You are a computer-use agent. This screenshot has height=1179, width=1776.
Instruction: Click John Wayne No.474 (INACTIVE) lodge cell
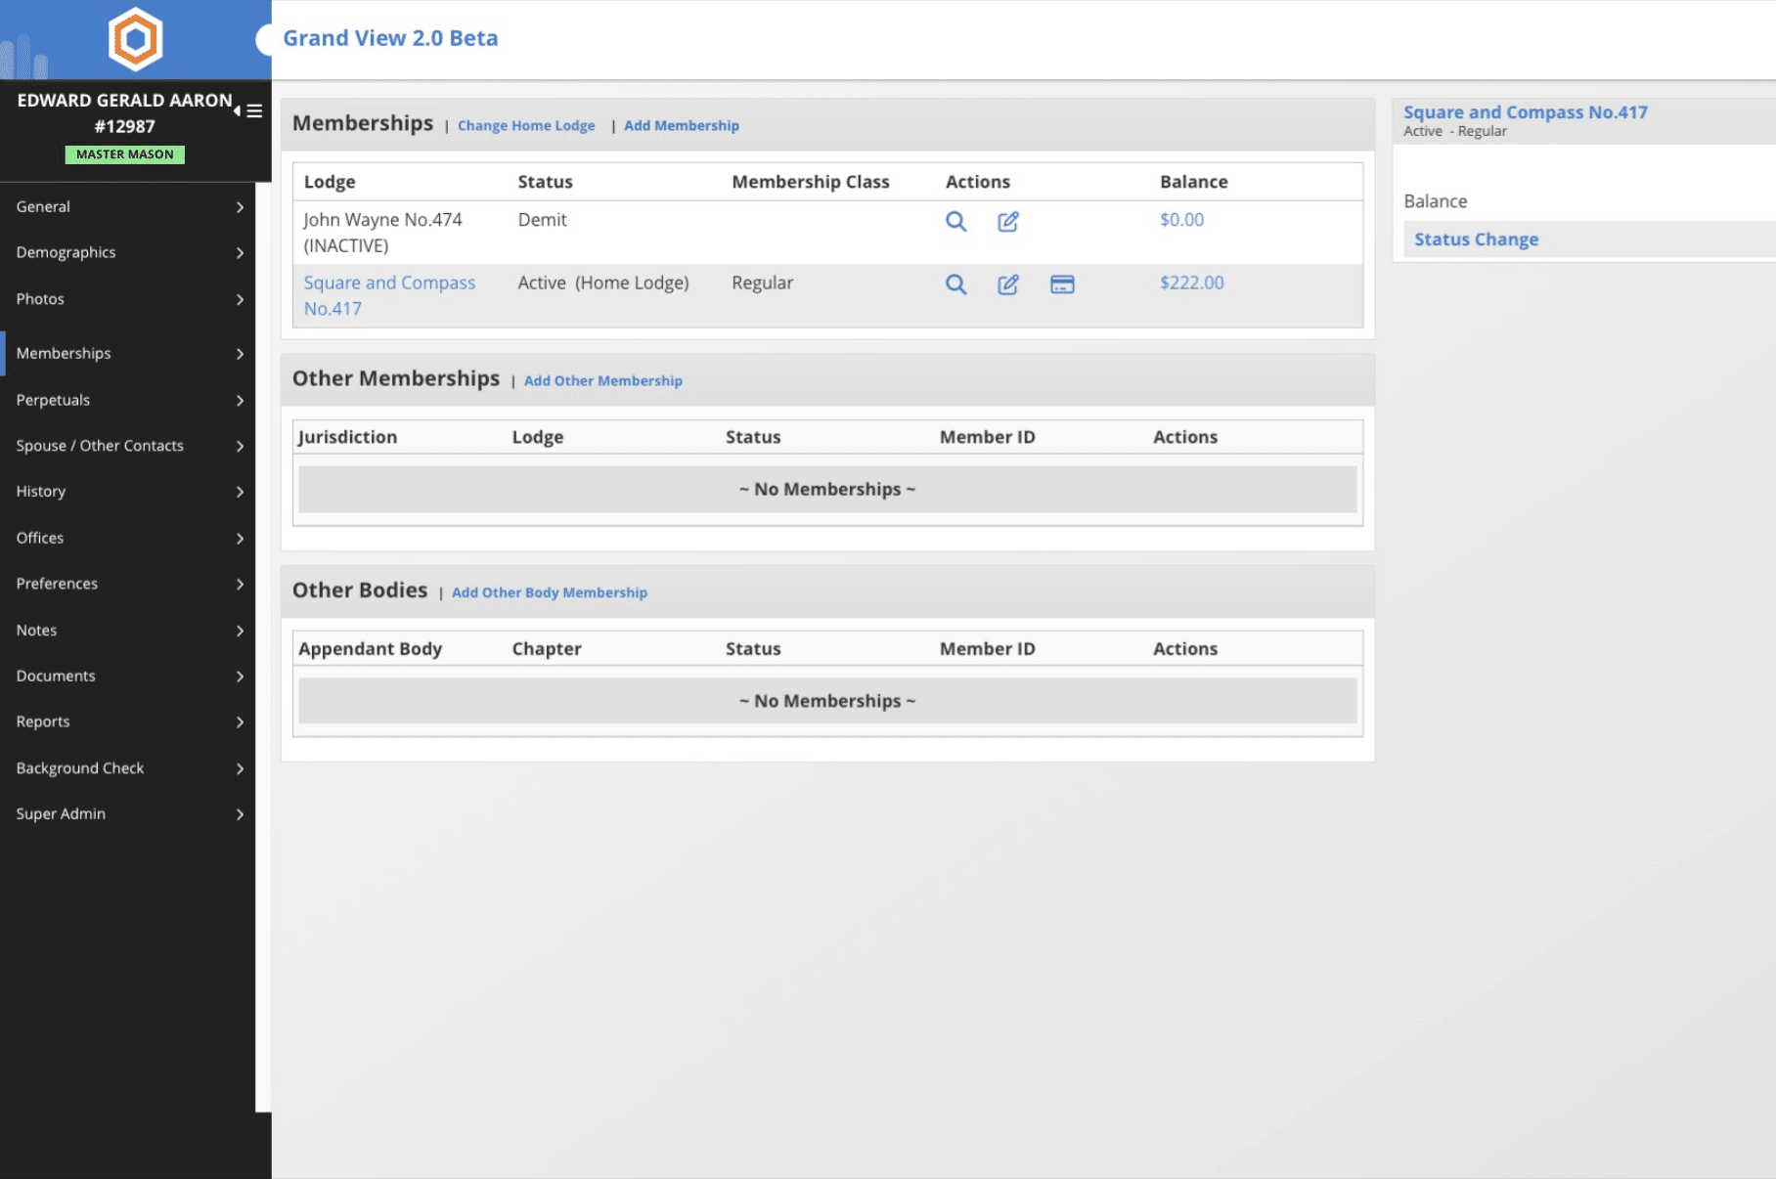coord(382,233)
